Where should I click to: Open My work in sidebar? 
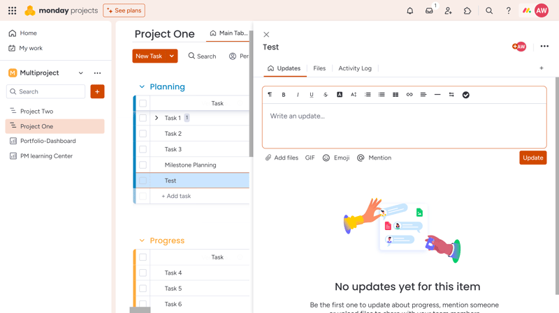click(x=25, y=48)
